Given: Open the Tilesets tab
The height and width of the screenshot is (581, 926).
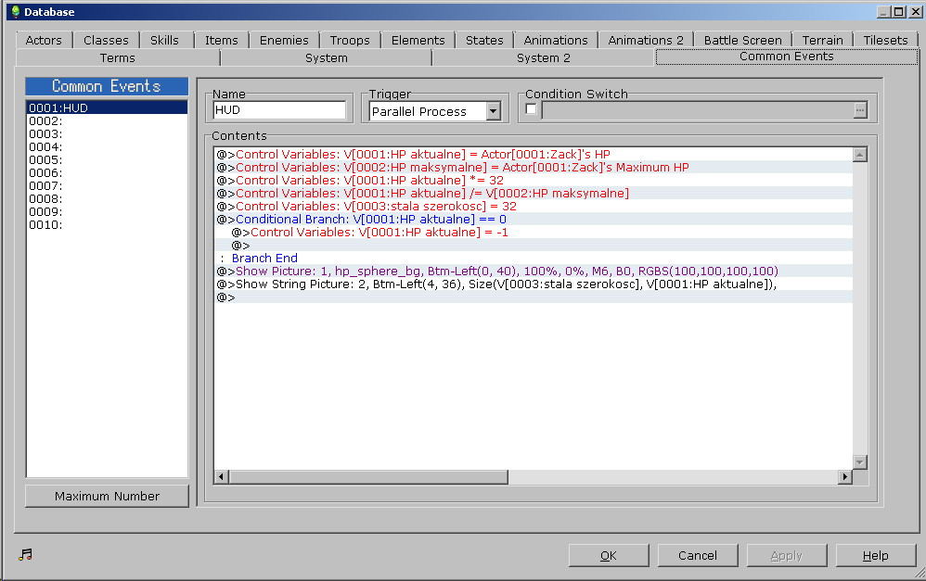Looking at the screenshot, I should pyautogui.click(x=885, y=40).
